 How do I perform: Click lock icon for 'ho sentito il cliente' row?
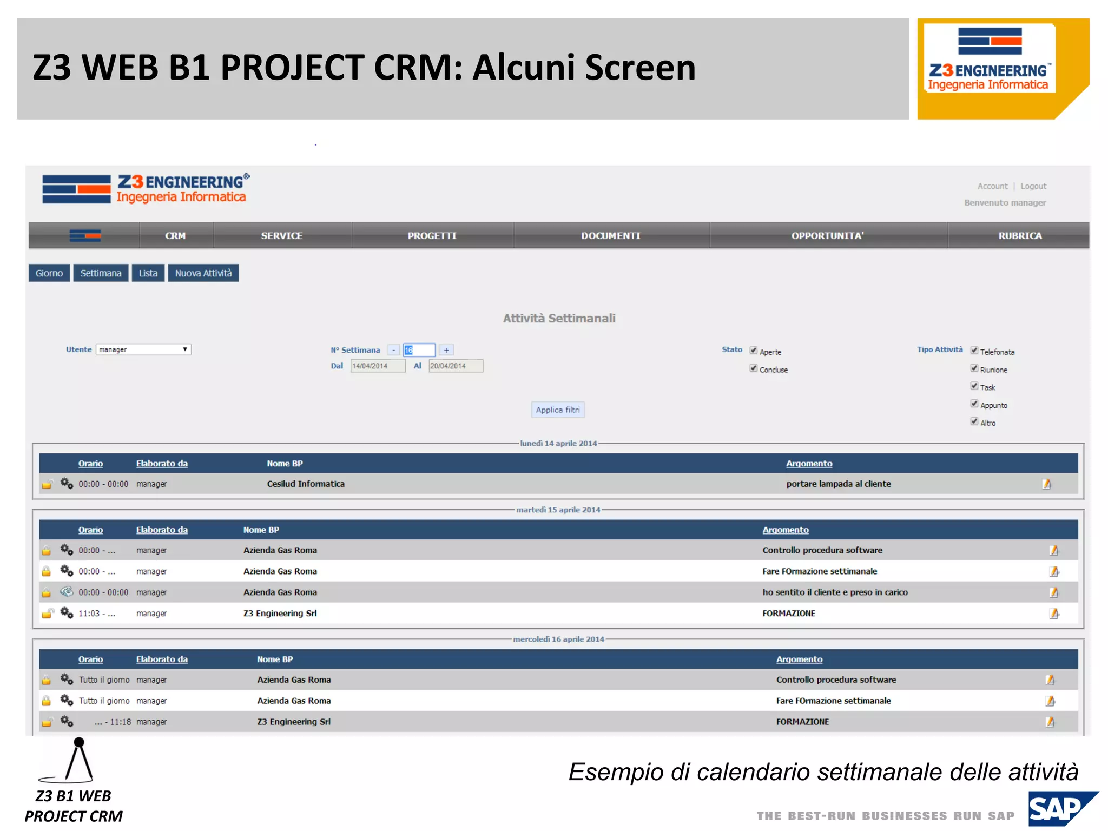click(47, 592)
